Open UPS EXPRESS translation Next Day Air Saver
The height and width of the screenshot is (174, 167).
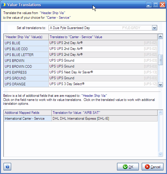click(x=103, y=72)
